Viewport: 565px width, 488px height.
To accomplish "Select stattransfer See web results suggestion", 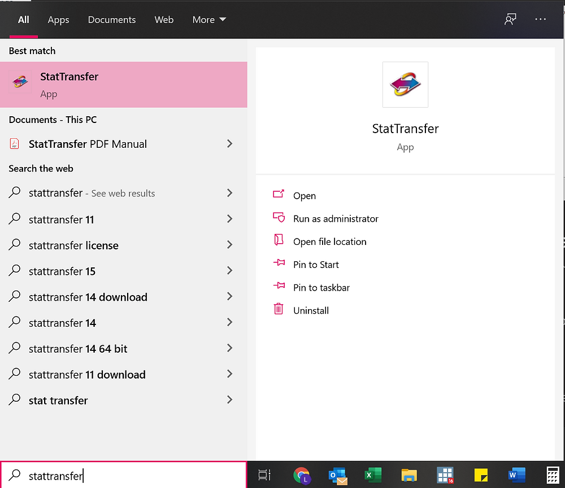I will click(x=124, y=194).
